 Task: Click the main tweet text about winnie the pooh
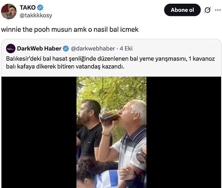(70, 30)
